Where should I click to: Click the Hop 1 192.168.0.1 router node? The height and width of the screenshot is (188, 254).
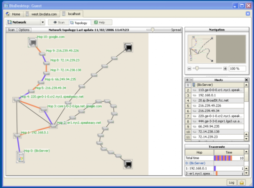[17, 135]
